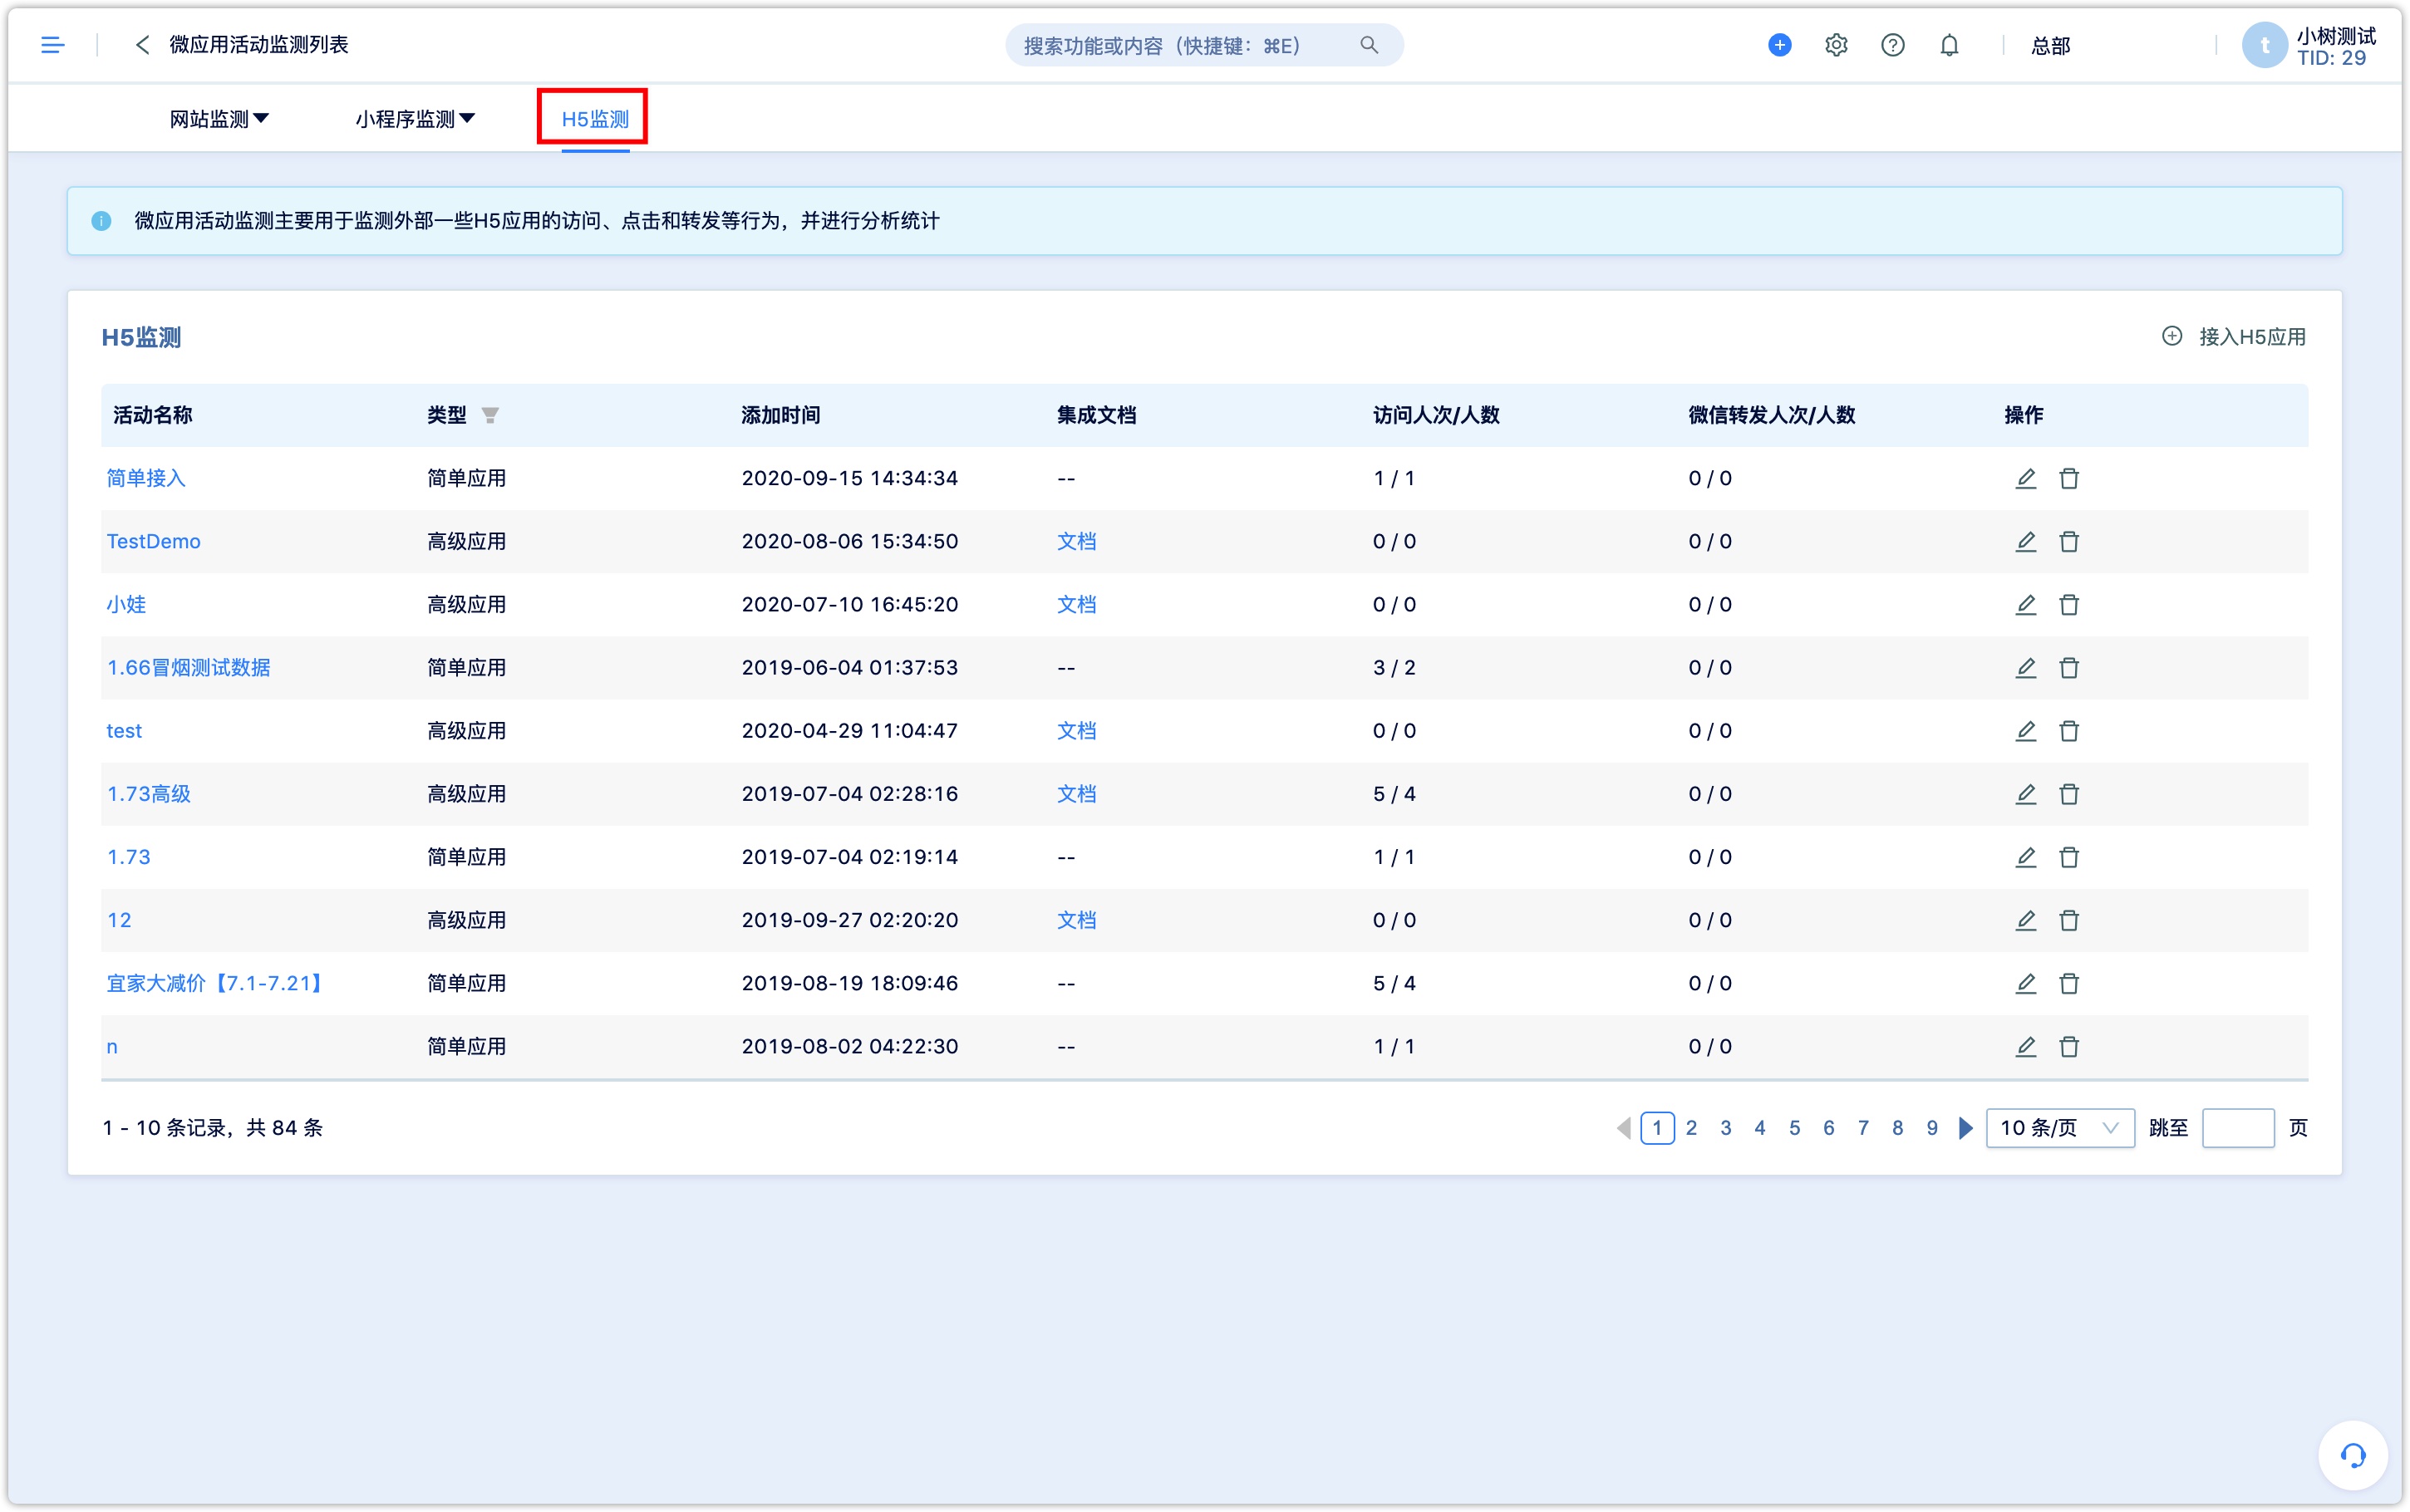Screen dimensions: 2410x1512
Task: Open 宜家大减价【7.1-7.21】 link
Action: [x=217, y=983]
